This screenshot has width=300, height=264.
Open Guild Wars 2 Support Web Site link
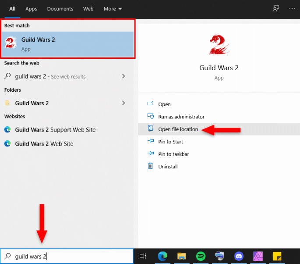[55, 130]
